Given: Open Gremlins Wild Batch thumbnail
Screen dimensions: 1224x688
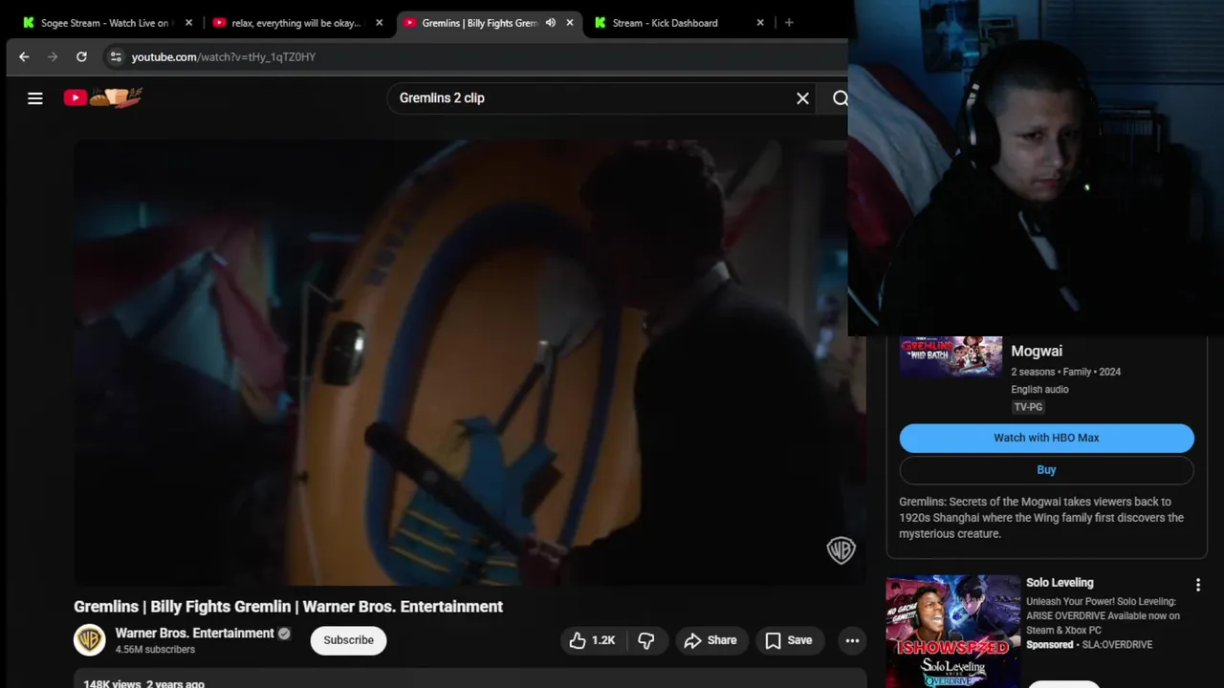Looking at the screenshot, I should [x=951, y=357].
